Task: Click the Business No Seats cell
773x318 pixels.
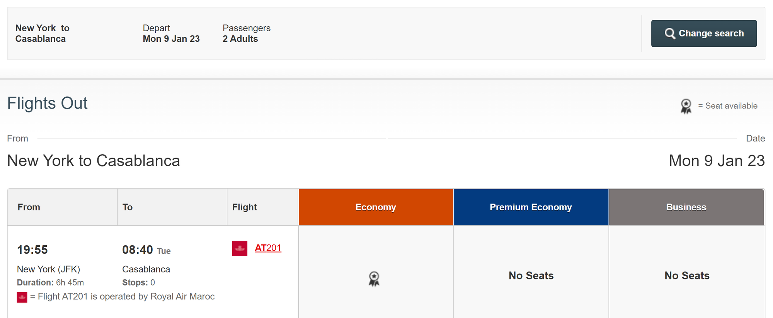Action: click(687, 276)
